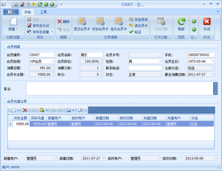Image resolution: width=222 pixels, height=171 pixels.
Task: Click the 实收金额 column header
Action: coord(21,118)
